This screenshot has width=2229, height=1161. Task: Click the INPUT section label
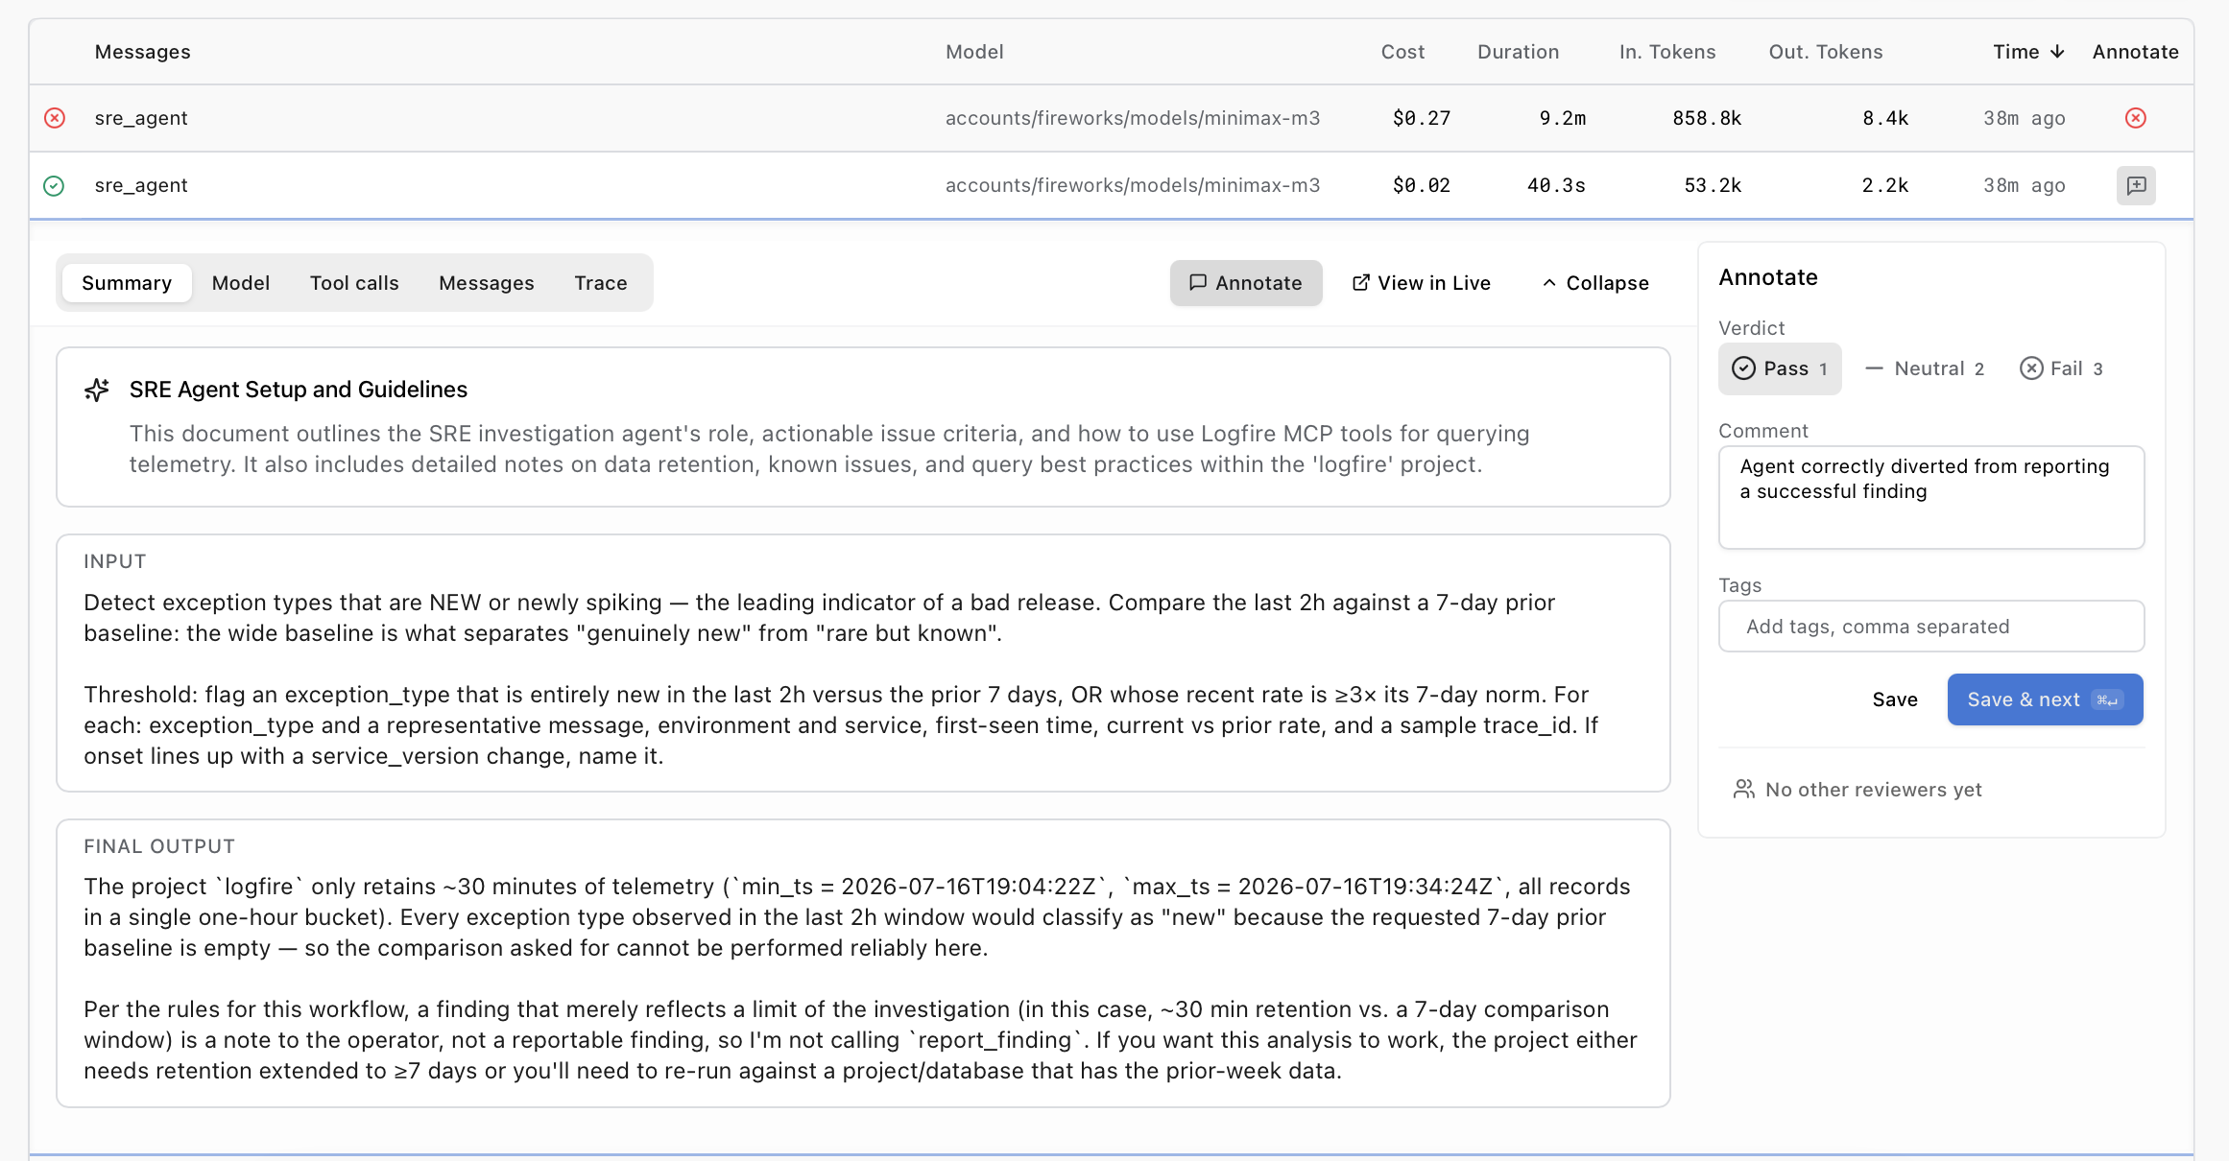114,561
